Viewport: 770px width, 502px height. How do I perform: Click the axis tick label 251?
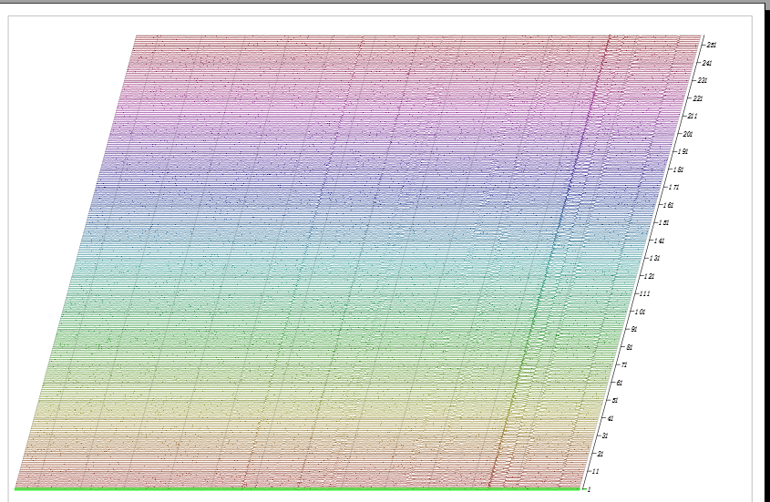[x=711, y=45]
